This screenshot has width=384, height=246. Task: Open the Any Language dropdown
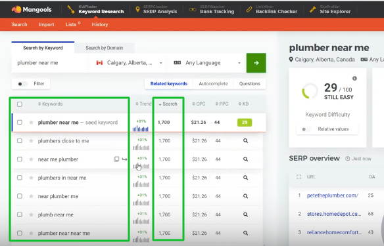pyautogui.click(x=207, y=63)
